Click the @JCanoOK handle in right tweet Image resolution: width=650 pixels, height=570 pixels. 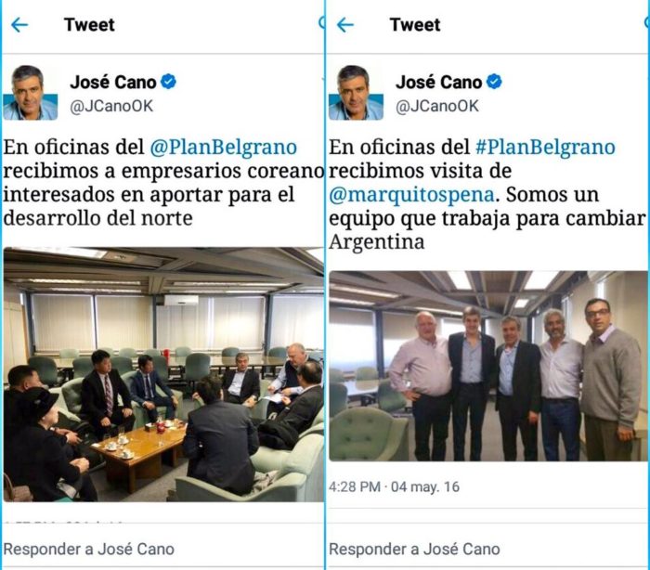click(x=437, y=106)
